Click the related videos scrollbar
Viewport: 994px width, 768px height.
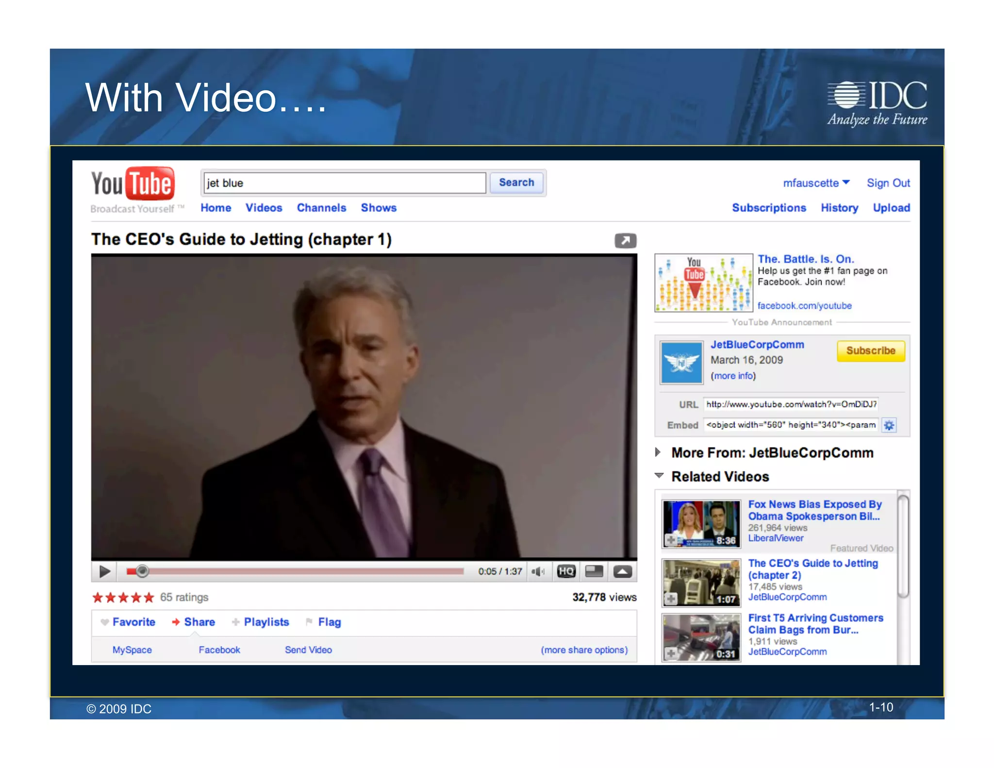(x=903, y=546)
